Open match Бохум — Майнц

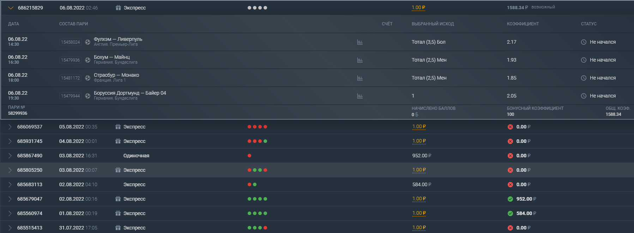point(112,57)
